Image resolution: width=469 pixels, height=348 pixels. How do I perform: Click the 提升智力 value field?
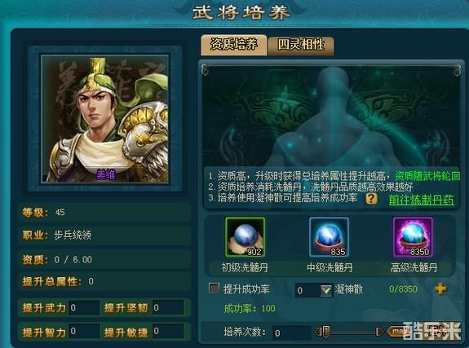[84, 331]
